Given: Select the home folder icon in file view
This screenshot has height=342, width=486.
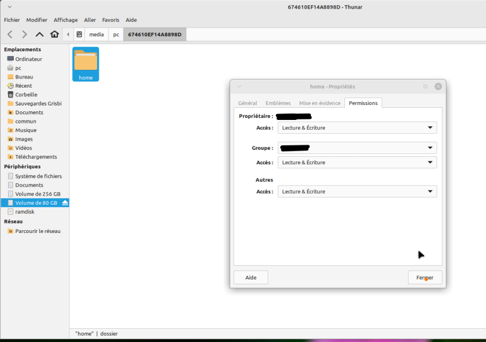Looking at the screenshot, I should pos(86,64).
